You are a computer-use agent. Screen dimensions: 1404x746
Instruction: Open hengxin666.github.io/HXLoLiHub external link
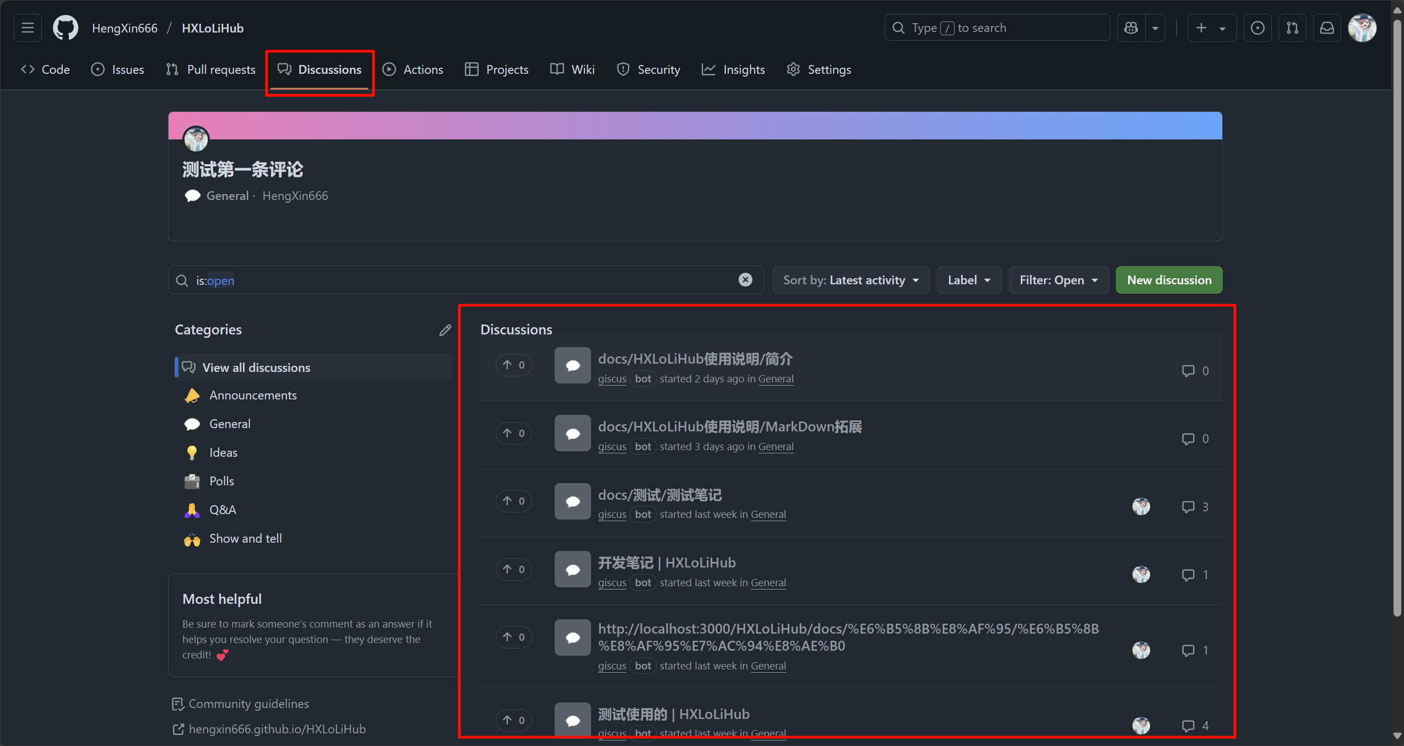[x=269, y=729]
